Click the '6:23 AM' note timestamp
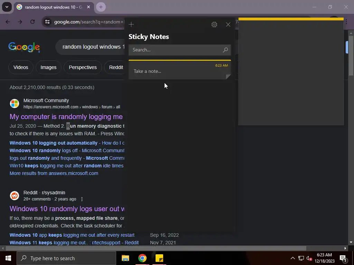The image size is (354, 265). (222, 65)
